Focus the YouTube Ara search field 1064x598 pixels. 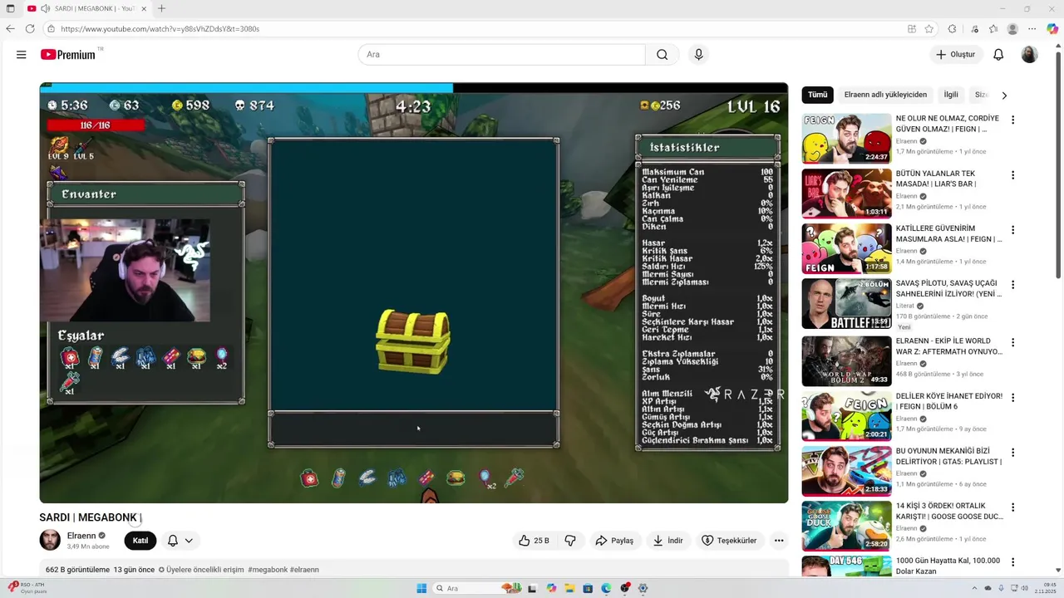click(502, 55)
